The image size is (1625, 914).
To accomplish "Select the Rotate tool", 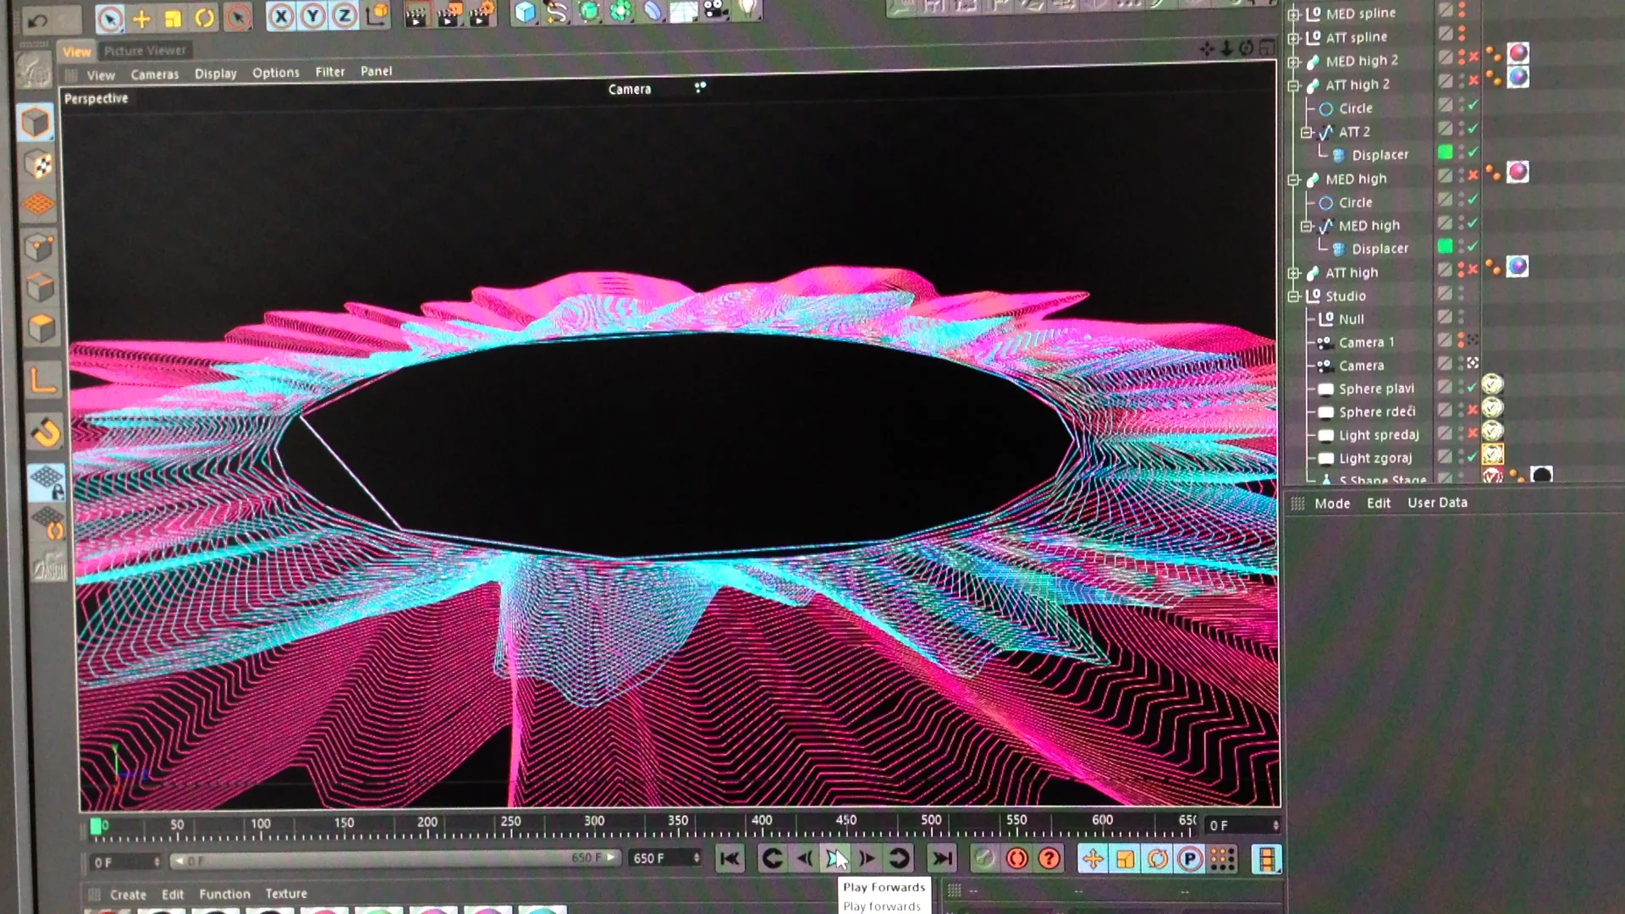I will 205,19.
